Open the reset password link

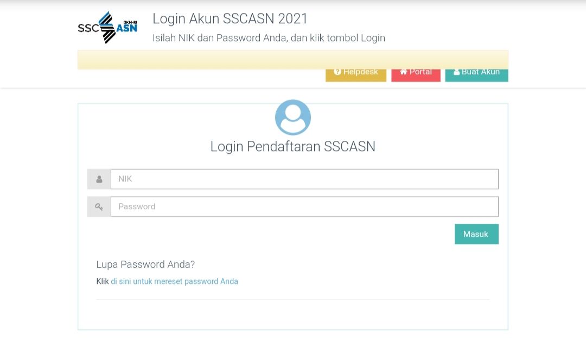click(x=174, y=281)
